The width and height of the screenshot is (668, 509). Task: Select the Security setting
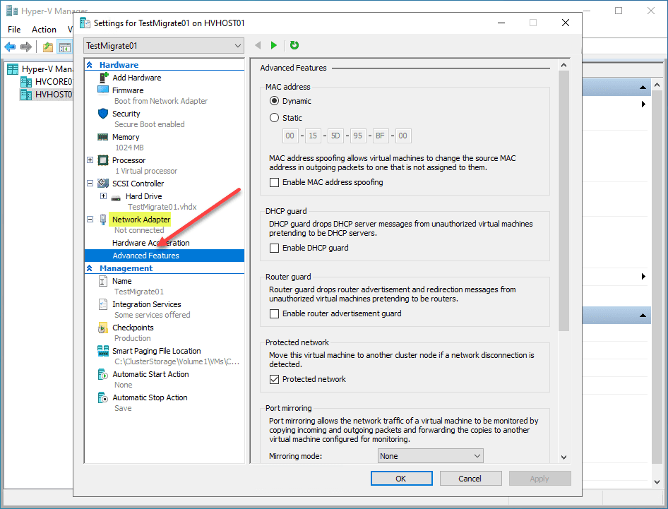click(126, 114)
